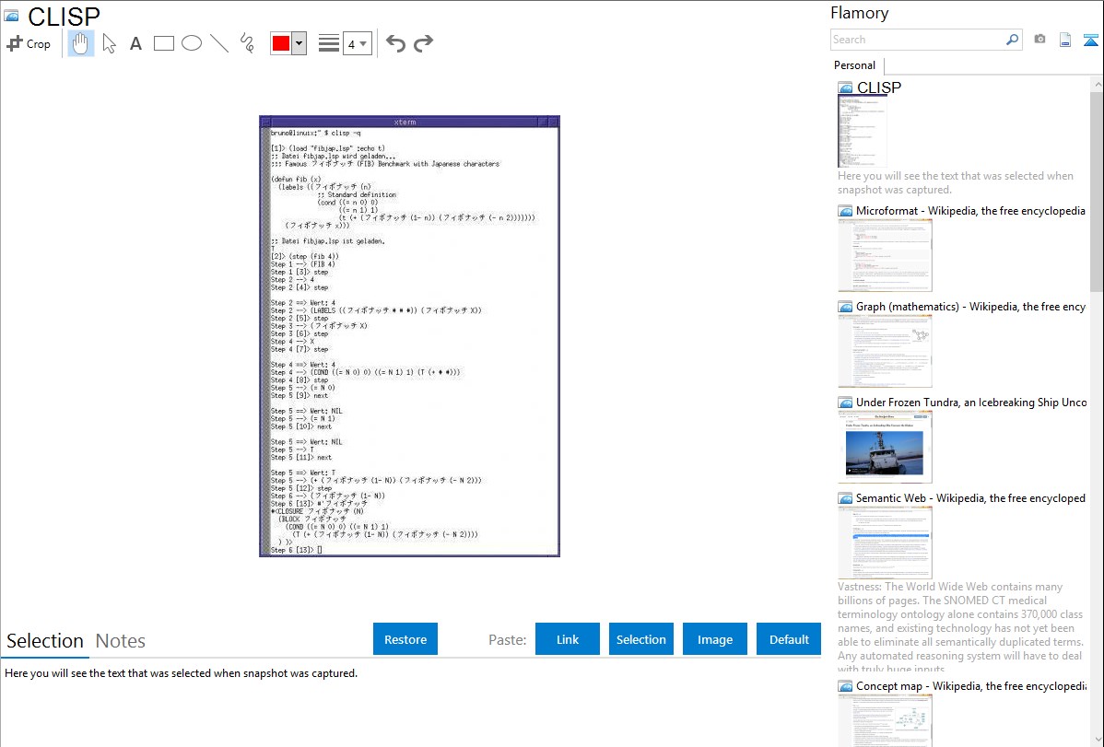Screen dimensions: 1104x747
Task: Click the xterm screenshot preview image
Action: [410, 336]
